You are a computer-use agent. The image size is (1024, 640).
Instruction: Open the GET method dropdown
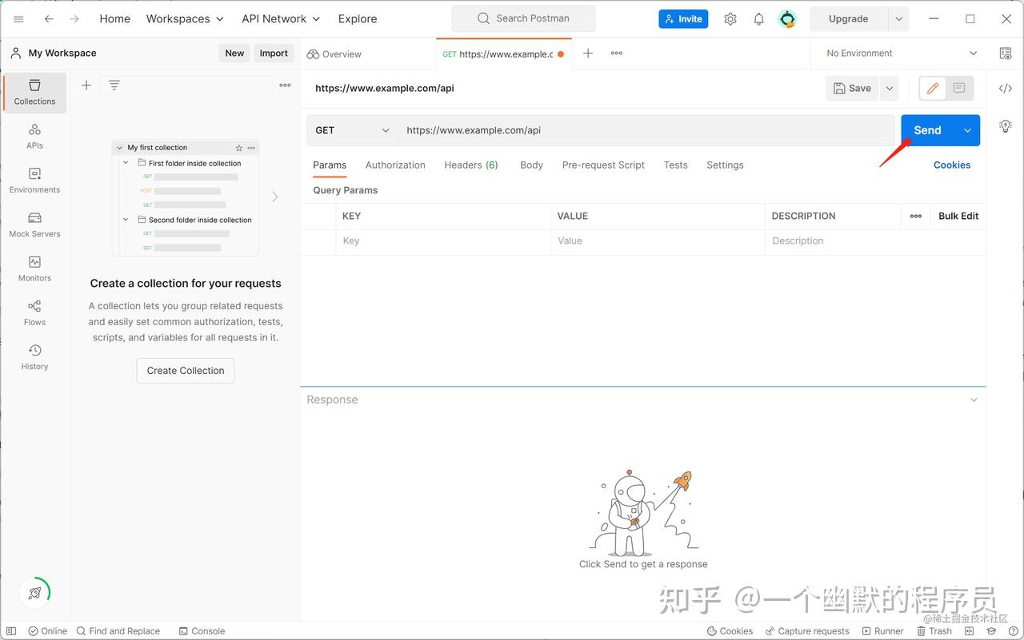[x=351, y=129]
